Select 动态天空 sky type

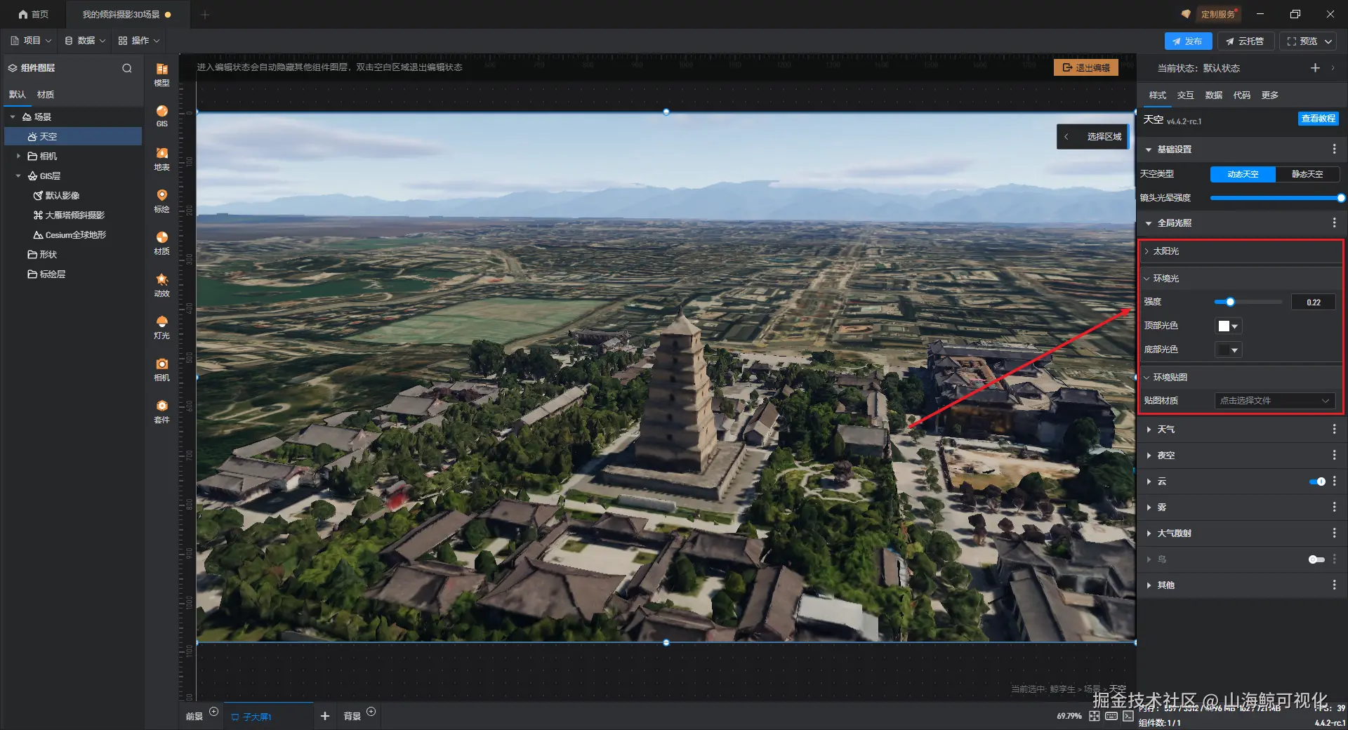1243,174
